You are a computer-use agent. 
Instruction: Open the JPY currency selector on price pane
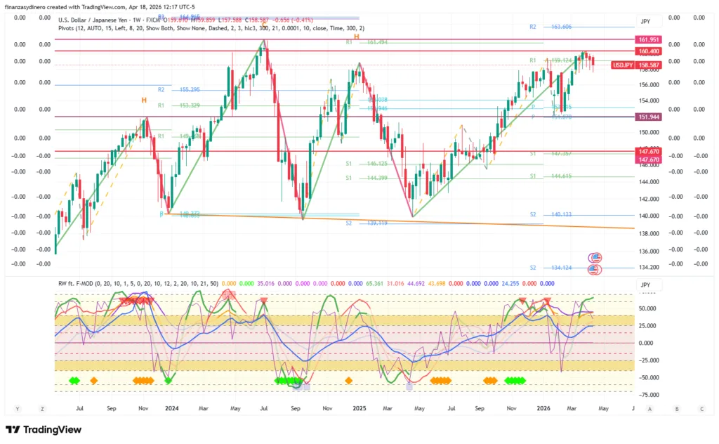click(645, 22)
